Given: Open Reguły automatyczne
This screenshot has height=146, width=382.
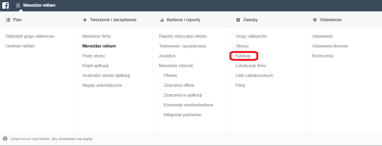Looking at the screenshot, I should (102, 86).
